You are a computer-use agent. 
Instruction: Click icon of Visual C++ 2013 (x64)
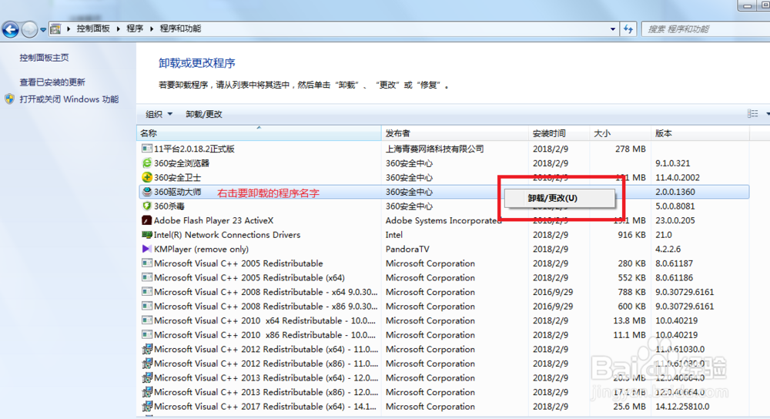click(146, 377)
